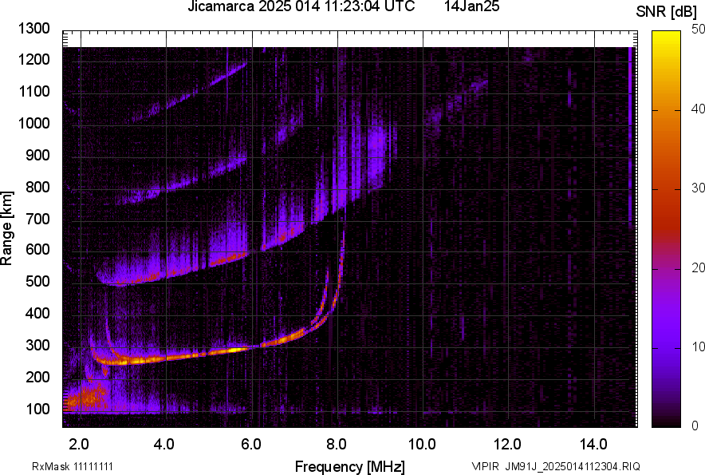705x475 pixels.
Task: Click the 1100 range tick label
Action: click(x=33, y=91)
